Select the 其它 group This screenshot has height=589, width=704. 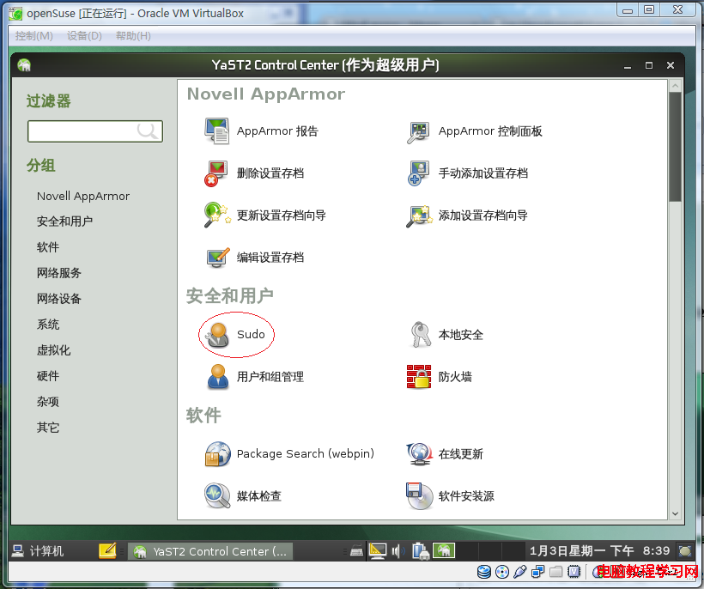pos(48,428)
